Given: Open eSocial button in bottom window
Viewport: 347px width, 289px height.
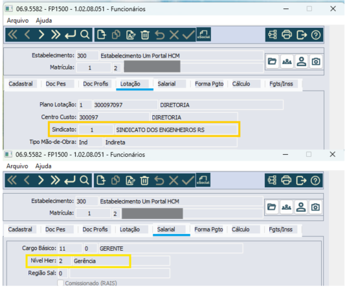Looking at the screenshot, I should (203, 180).
